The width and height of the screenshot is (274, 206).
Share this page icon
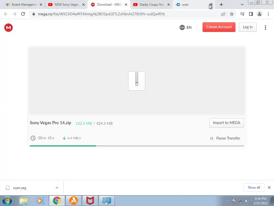pos(223,14)
